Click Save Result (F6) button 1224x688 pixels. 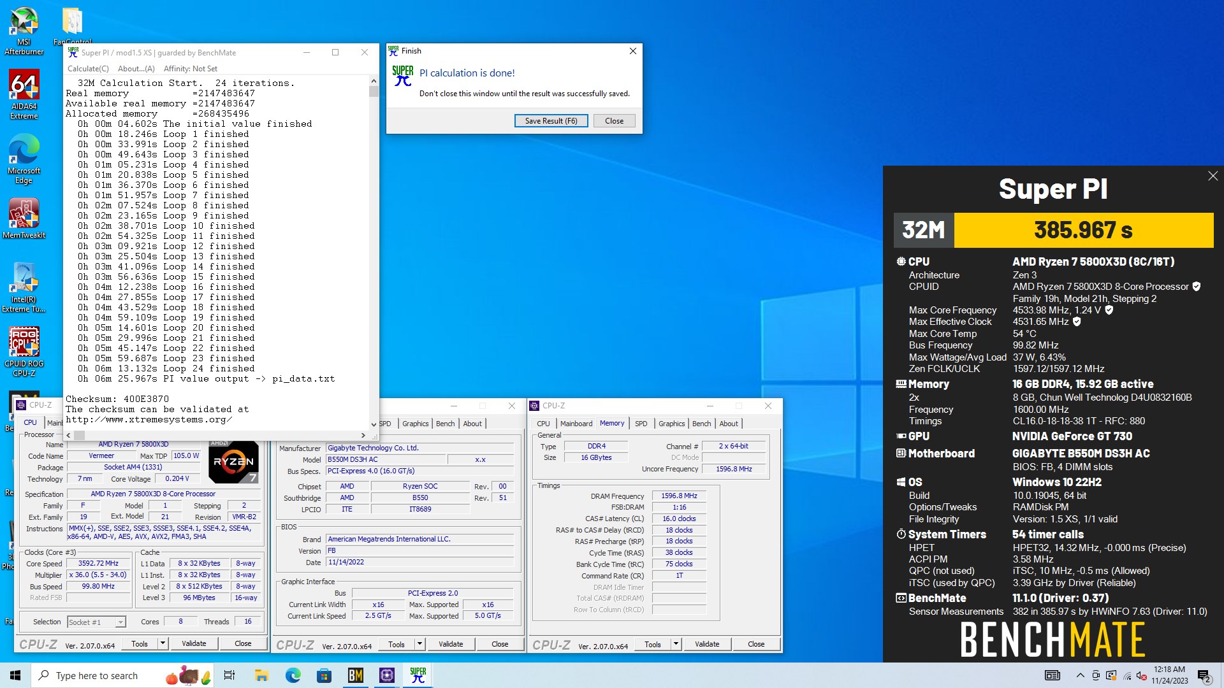[551, 121]
